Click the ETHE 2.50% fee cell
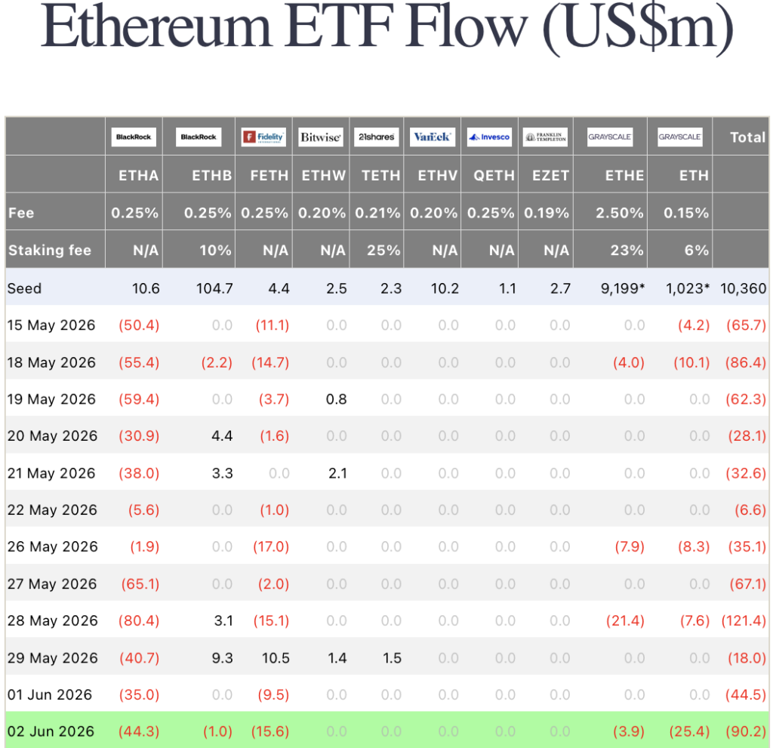Screen dimensions: 773x748 (x=619, y=213)
